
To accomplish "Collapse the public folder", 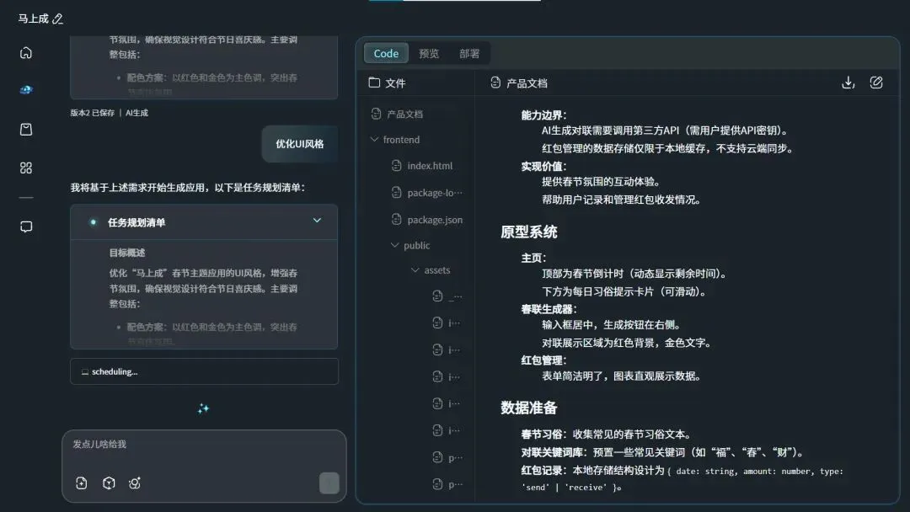I will (x=394, y=245).
